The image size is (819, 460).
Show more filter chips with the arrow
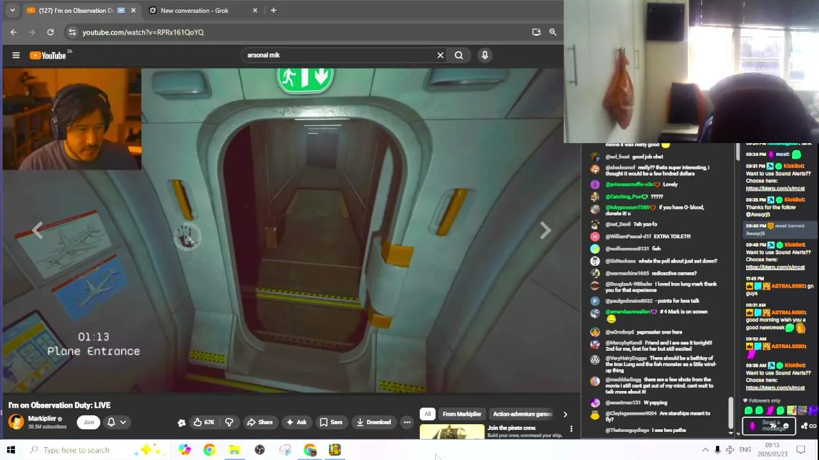click(565, 414)
